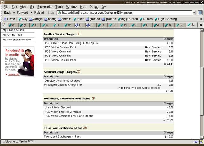Click the help icon beside Monthly Service Charges
This screenshot has width=204, height=146.
(x=78, y=34)
